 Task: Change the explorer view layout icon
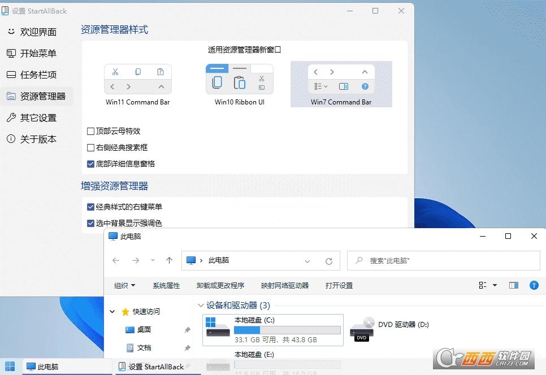[x=483, y=285]
